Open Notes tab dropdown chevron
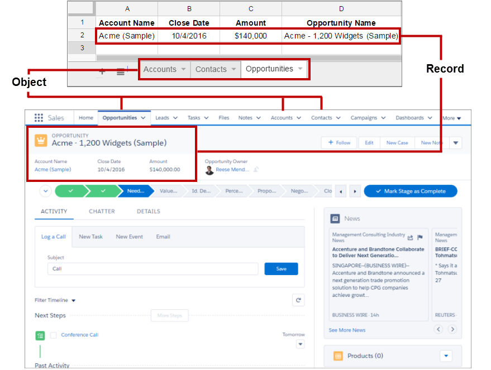Viewport: 491px width, 370px height. (x=259, y=118)
